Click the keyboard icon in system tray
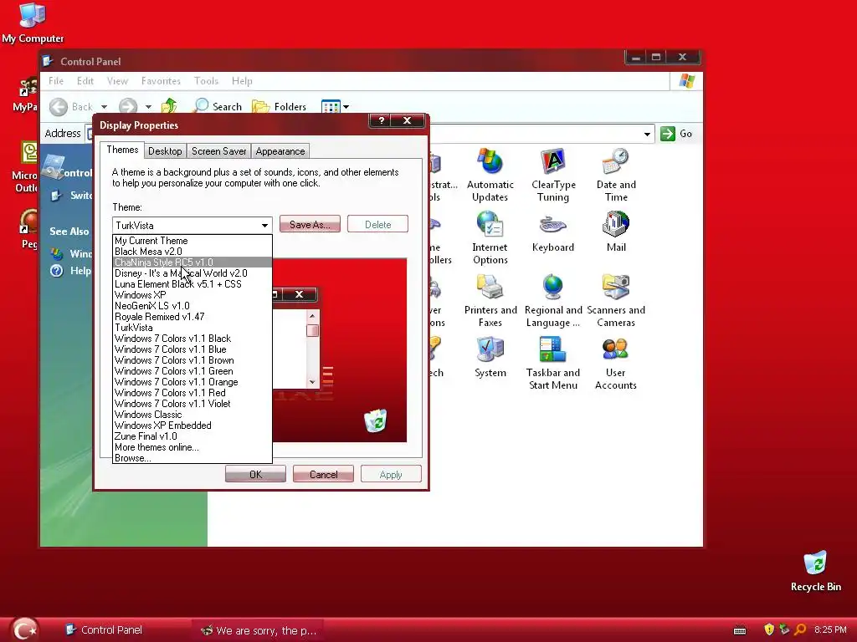 click(x=740, y=630)
